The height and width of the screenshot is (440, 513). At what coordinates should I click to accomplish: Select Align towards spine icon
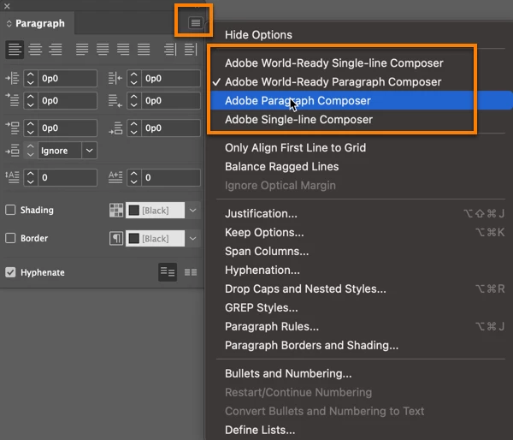pyautogui.click(x=170, y=50)
